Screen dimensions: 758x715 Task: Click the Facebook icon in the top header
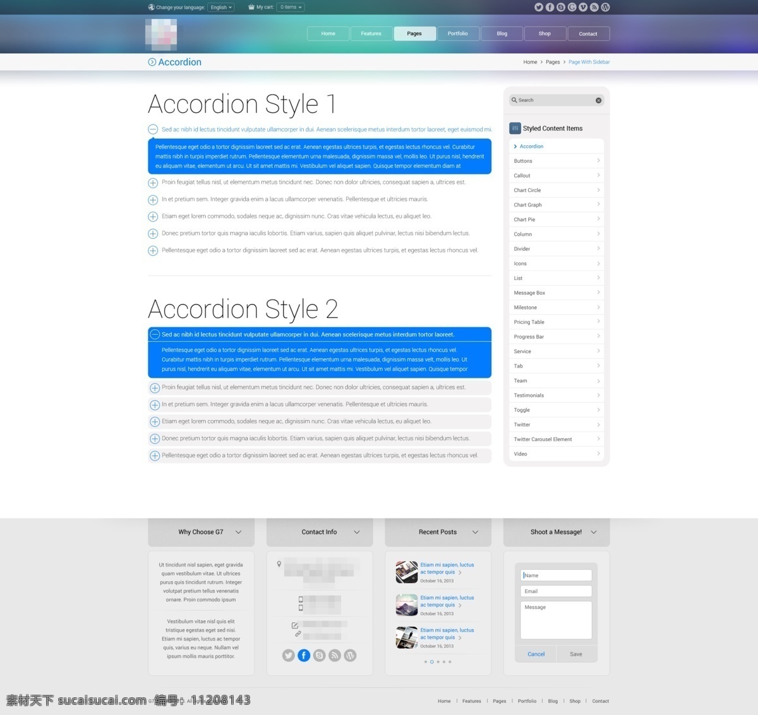click(550, 8)
